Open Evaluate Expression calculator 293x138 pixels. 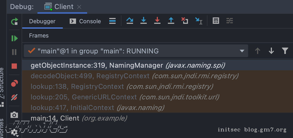(216, 21)
